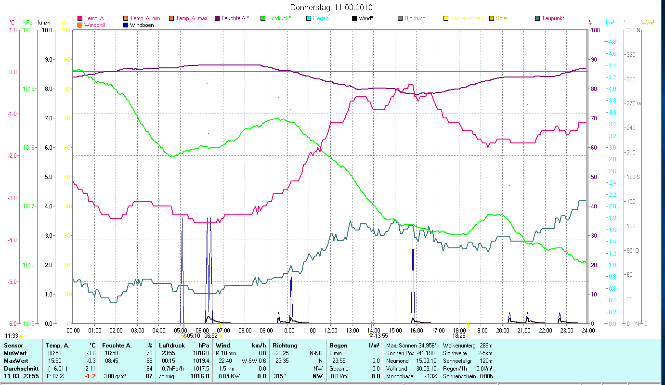665x385 pixels.
Task: Click the hPa axis unit label
Action: (x=28, y=23)
